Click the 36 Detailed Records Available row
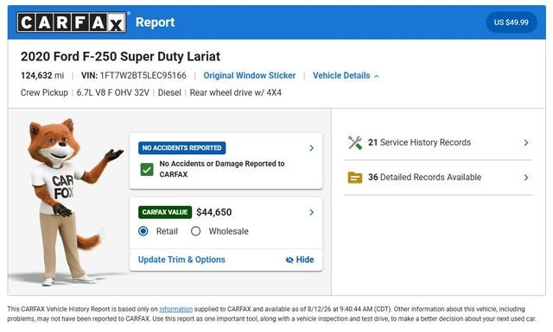Screen dimensions: 553x332 point(438,178)
